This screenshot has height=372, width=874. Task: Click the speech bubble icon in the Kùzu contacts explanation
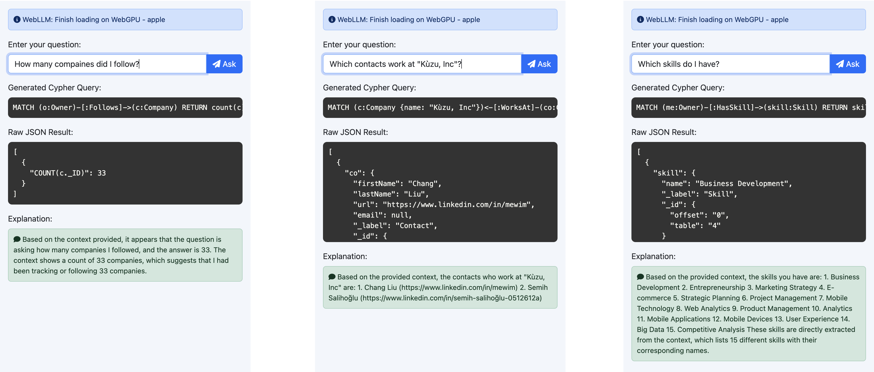(332, 277)
